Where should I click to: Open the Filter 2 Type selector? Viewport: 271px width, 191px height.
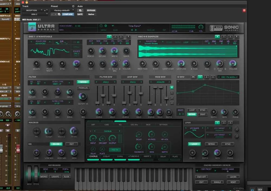[x=57, y=102]
